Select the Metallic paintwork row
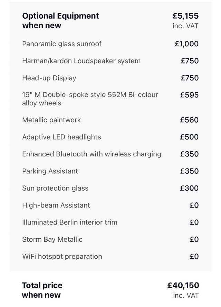The width and height of the screenshot is (221, 307). (x=110, y=120)
